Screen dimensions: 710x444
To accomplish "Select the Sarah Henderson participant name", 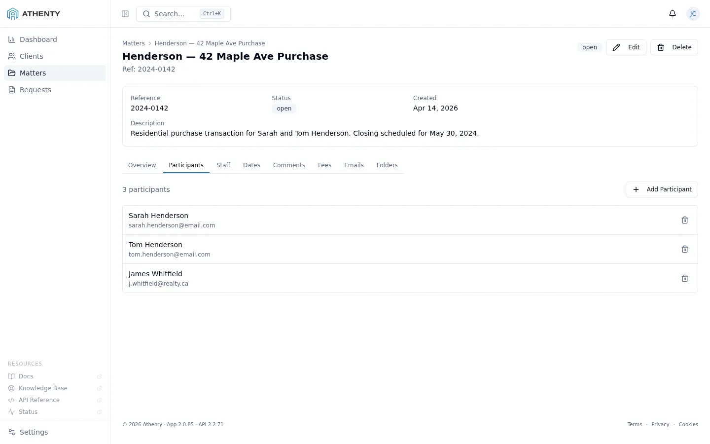I will pos(158,216).
